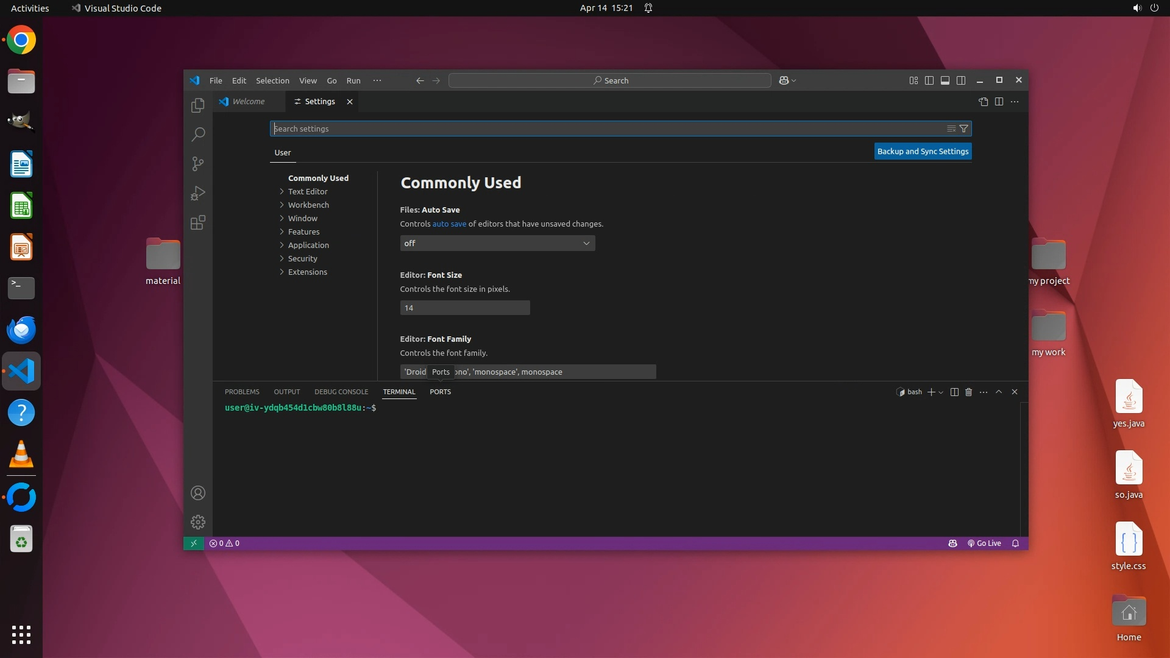1170x658 pixels.
Task: Open the Explorer view in activity bar
Action: pyautogui.click(x=197, y=105)
